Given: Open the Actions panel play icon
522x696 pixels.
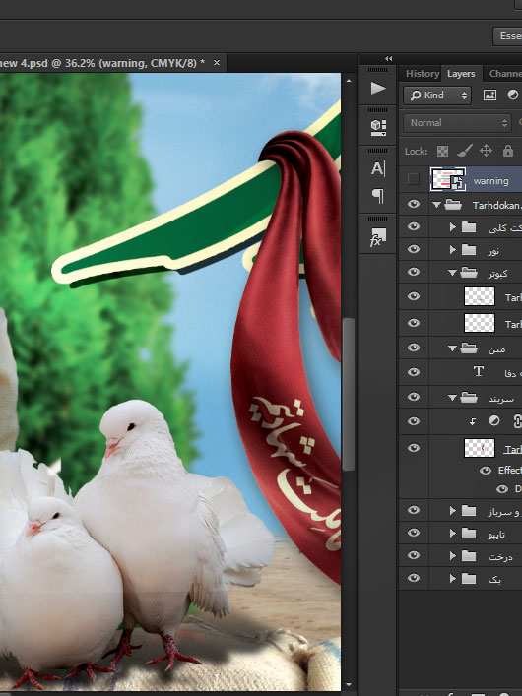Looking at the screenshot, I should click(x=378, y=88).
